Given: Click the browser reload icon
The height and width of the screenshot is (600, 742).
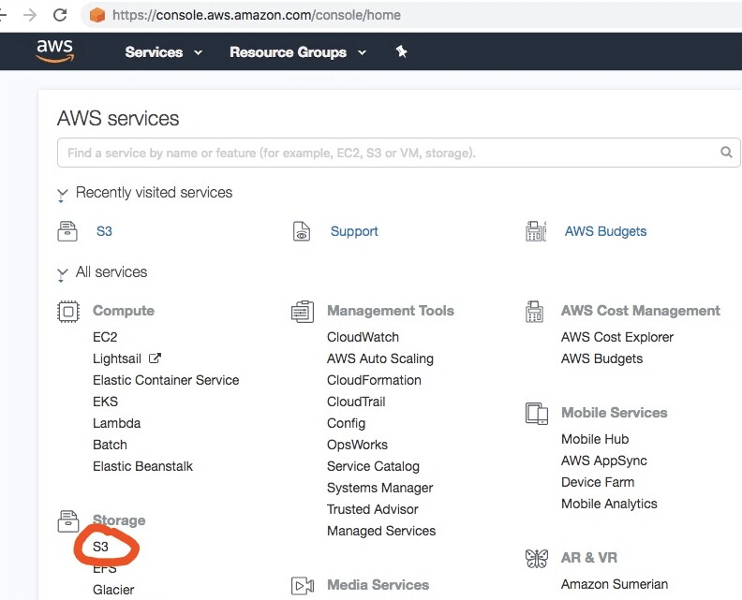Looking at the screenshot, I should [60, 15].
